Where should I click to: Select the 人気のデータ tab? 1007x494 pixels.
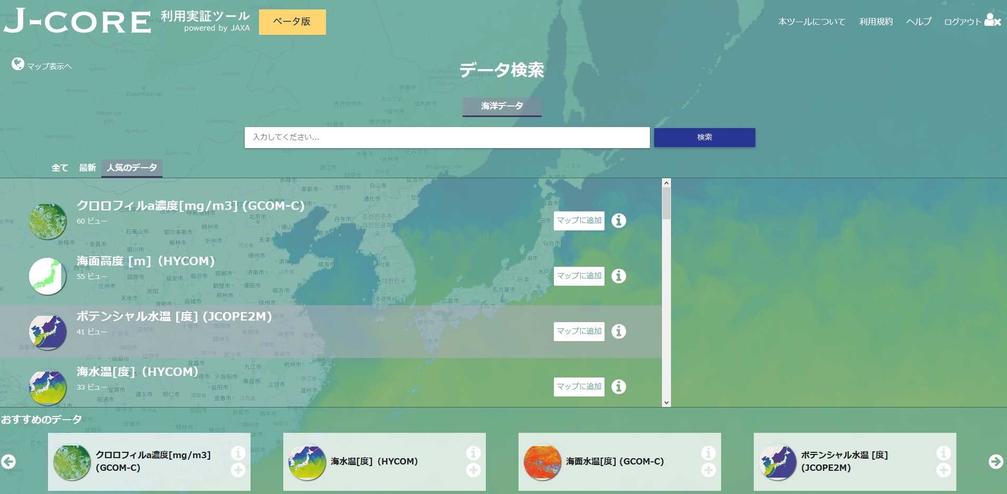[x=132, y=168]
